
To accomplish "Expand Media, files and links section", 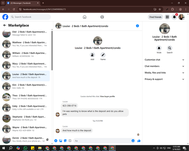I will click(x=164, y=72).
